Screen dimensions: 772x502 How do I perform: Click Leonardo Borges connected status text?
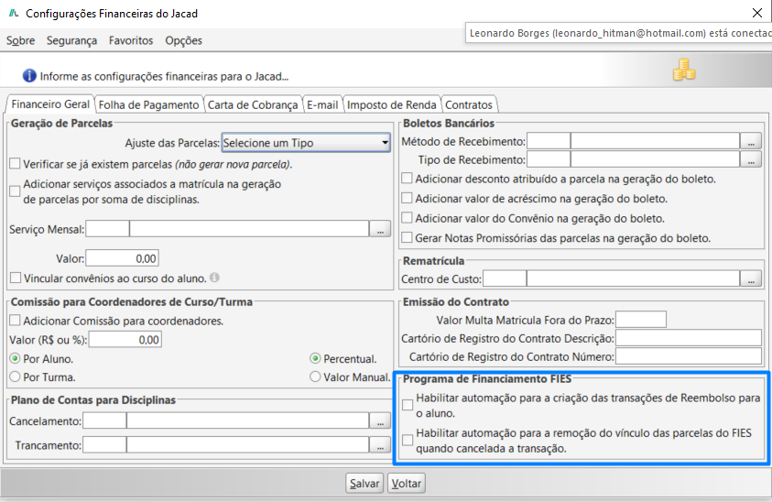click(x=620, y=33)
